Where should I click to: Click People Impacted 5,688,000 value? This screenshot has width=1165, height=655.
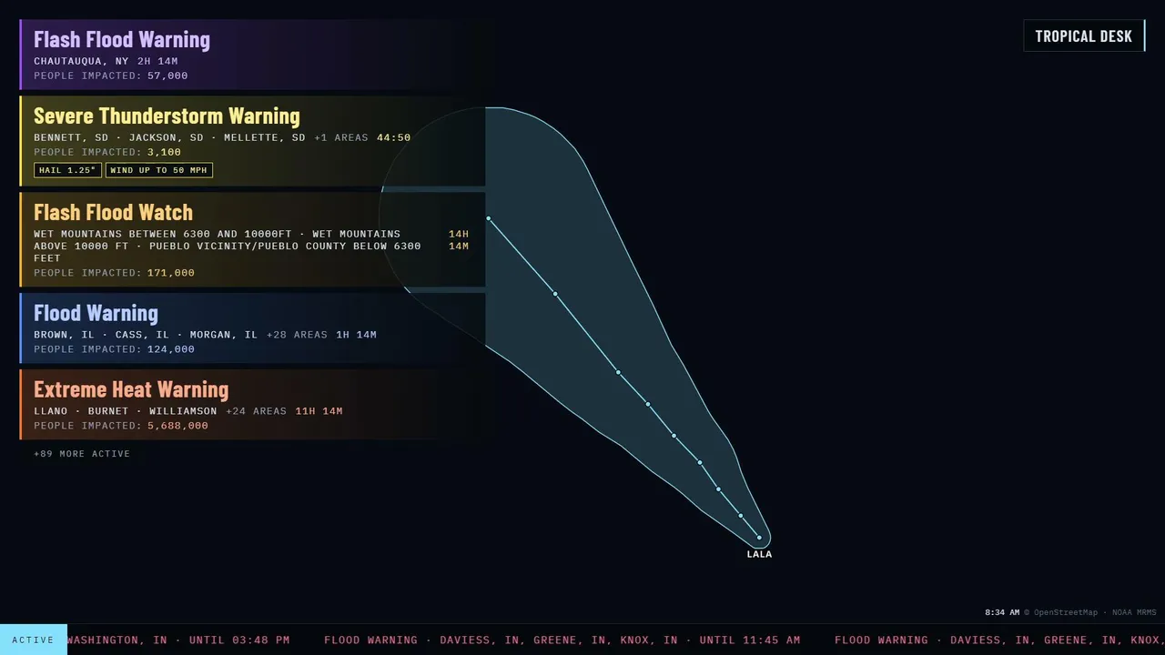click(177, 426)
